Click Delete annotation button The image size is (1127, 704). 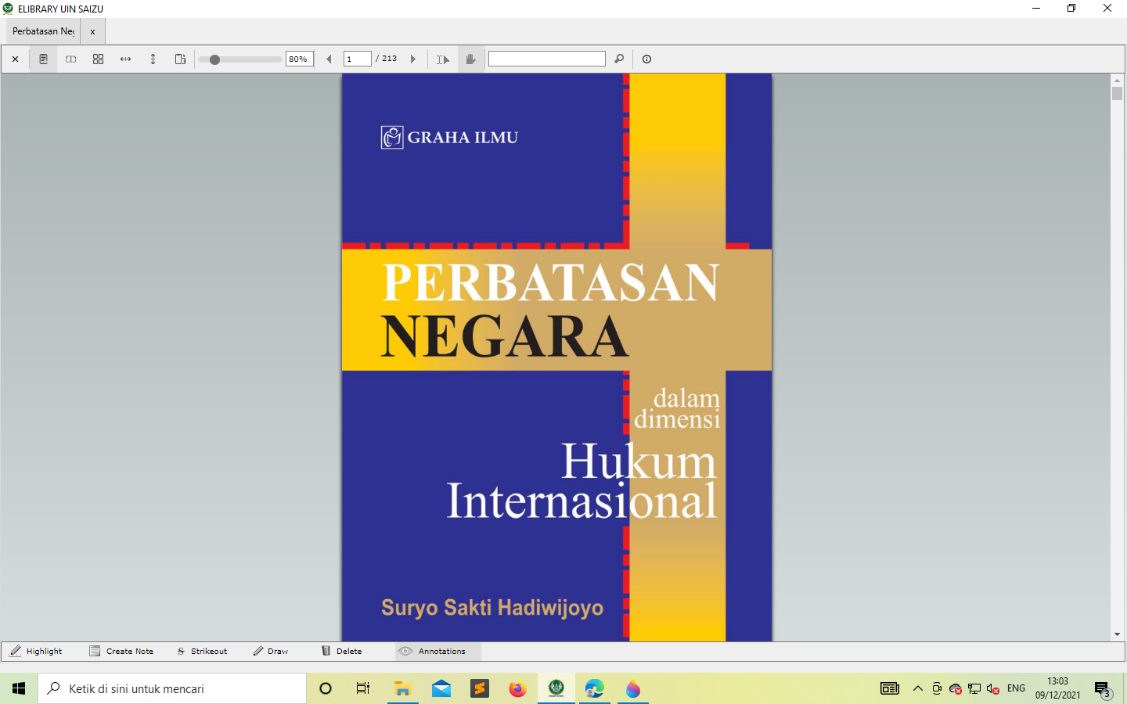click(341, 651)
